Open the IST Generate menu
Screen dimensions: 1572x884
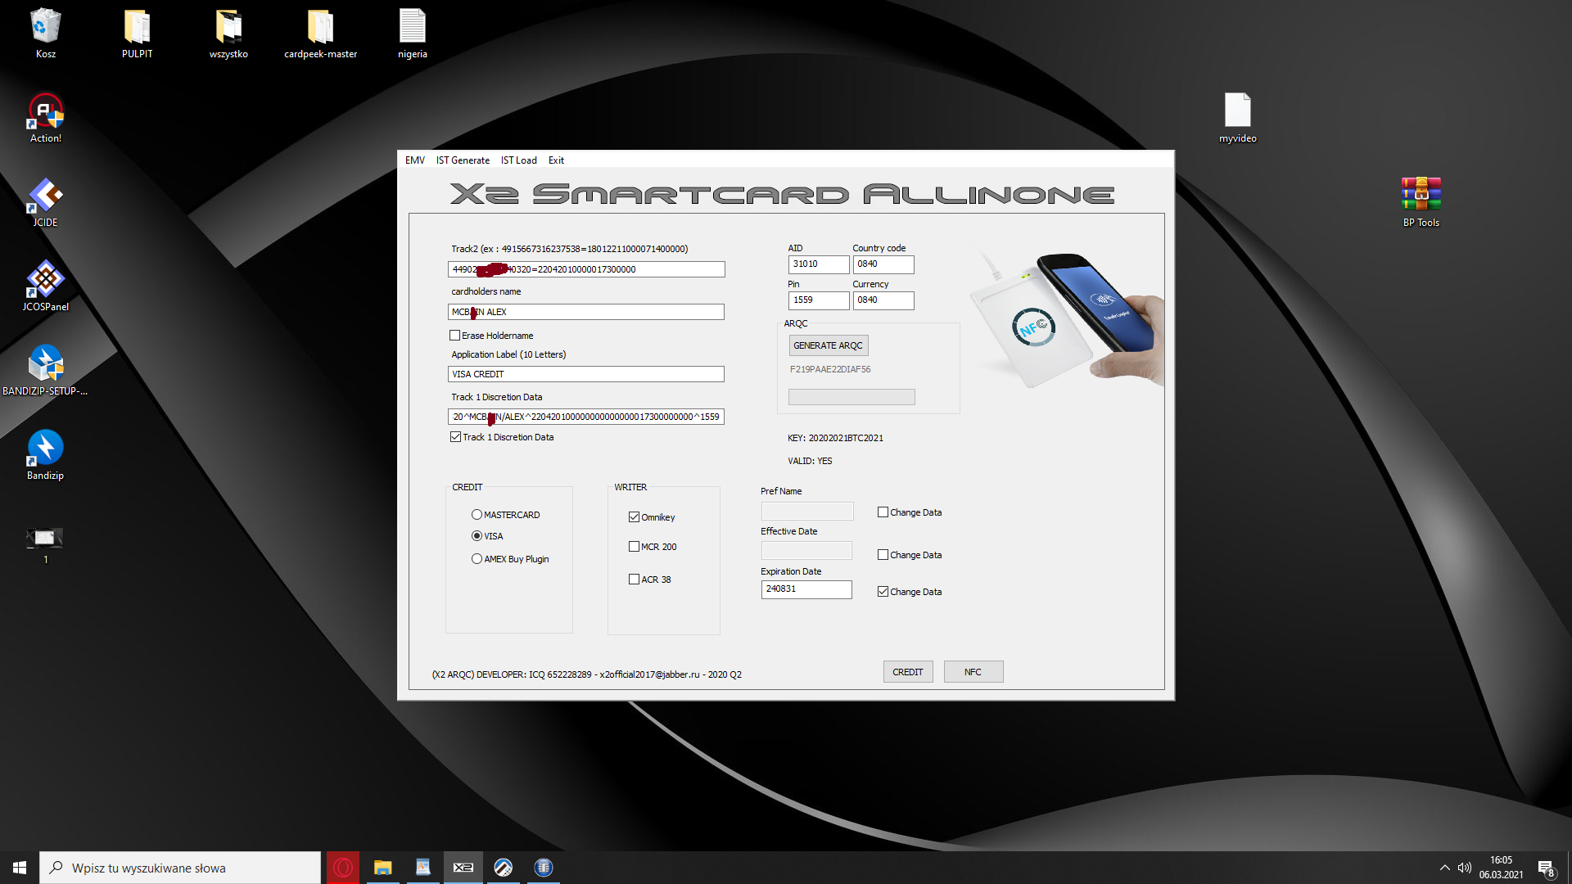(463, 160)
